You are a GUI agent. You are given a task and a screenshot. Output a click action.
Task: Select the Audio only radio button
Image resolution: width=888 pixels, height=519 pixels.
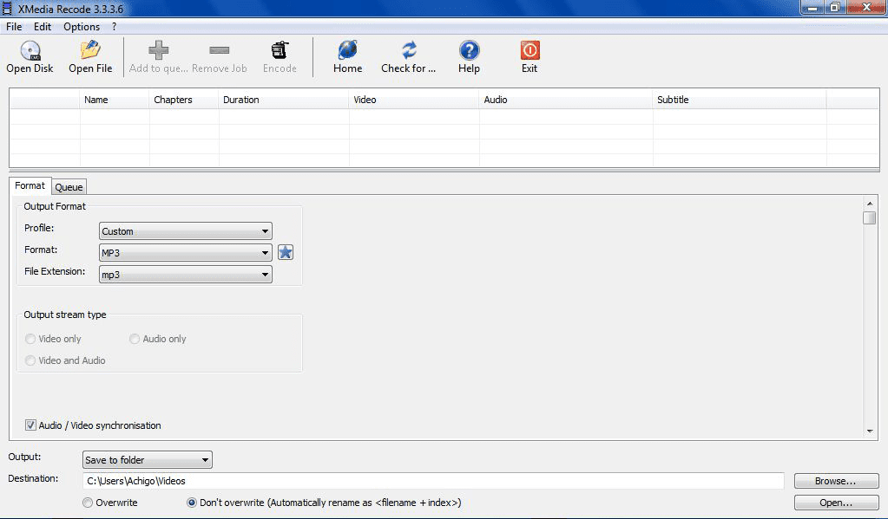[135, 339]
